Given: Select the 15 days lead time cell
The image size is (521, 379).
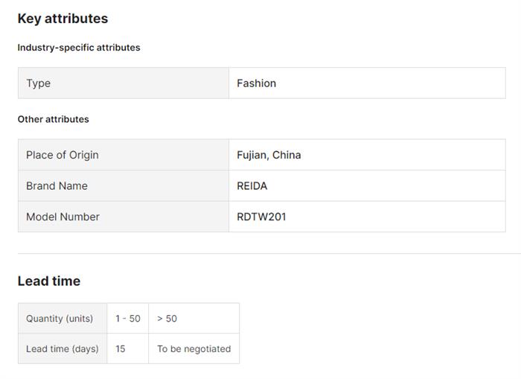Looking at the screenshot, I should 121,348.
